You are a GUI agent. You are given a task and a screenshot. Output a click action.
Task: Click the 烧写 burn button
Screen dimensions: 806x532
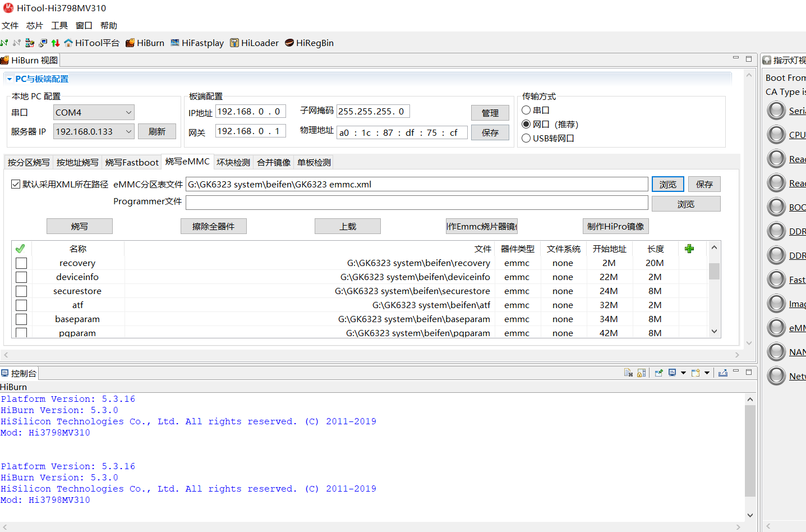(80, 226)
